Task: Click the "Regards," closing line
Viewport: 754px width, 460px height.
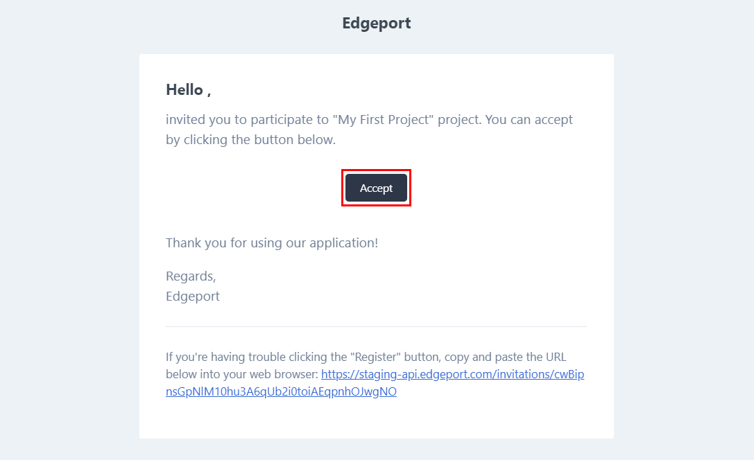Action: (x=191, y=276)
